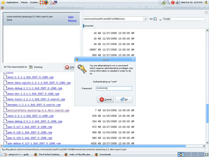Open nano-debug-2.0.1-1 rpm link
Viewport: 209px width, 157px height.
tap(35, 121)
